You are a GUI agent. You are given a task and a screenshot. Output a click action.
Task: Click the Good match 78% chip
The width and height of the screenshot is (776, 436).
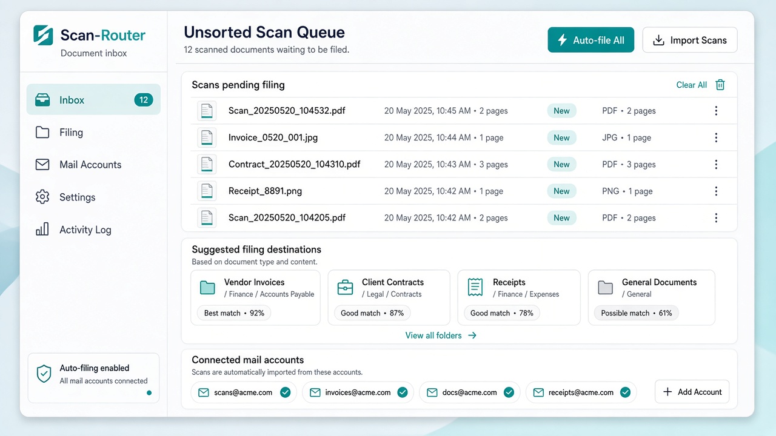point(502,313)
